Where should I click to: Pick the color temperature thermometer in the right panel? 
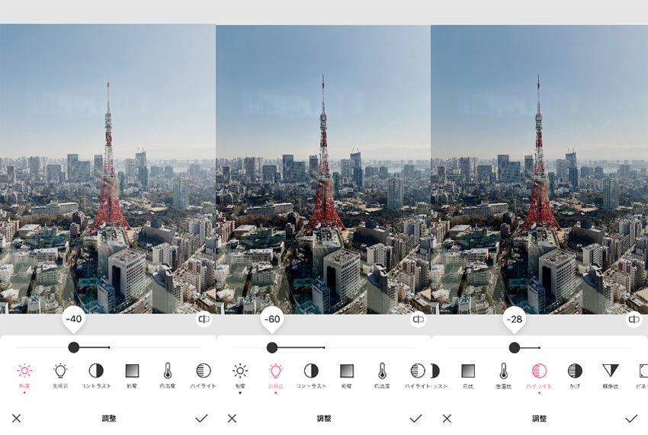pos(503,371)
